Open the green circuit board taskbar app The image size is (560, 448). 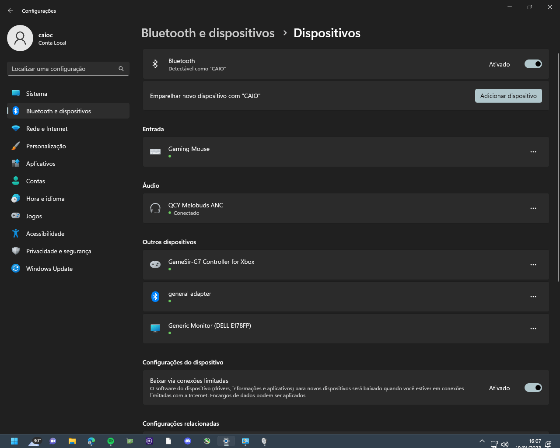tap(130, 441)
